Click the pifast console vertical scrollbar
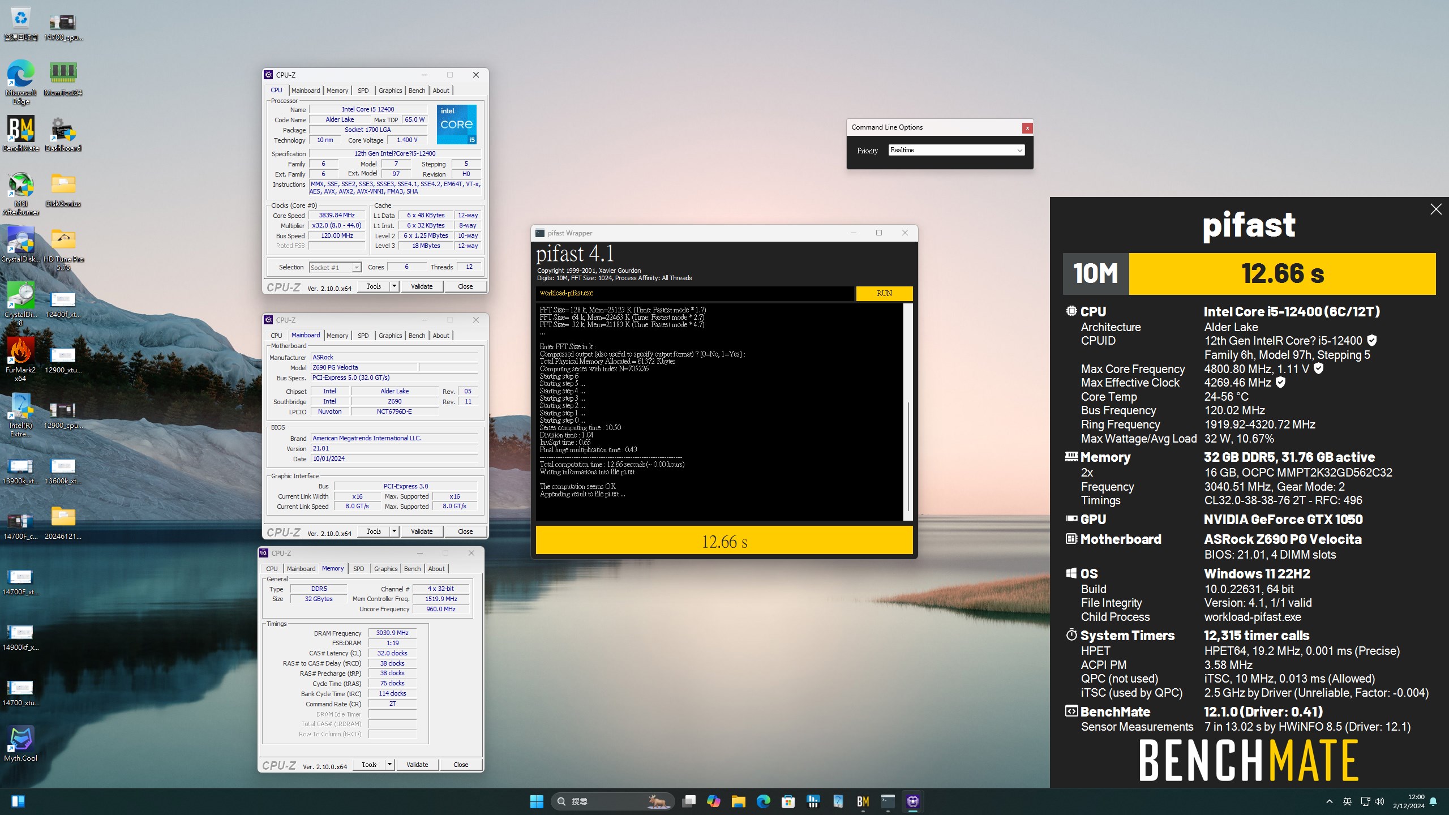The height and width of the screenshot is (815, 1449). [x=908, y=412]
